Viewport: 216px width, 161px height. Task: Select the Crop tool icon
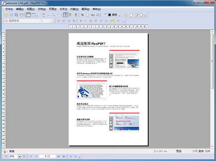82,15
